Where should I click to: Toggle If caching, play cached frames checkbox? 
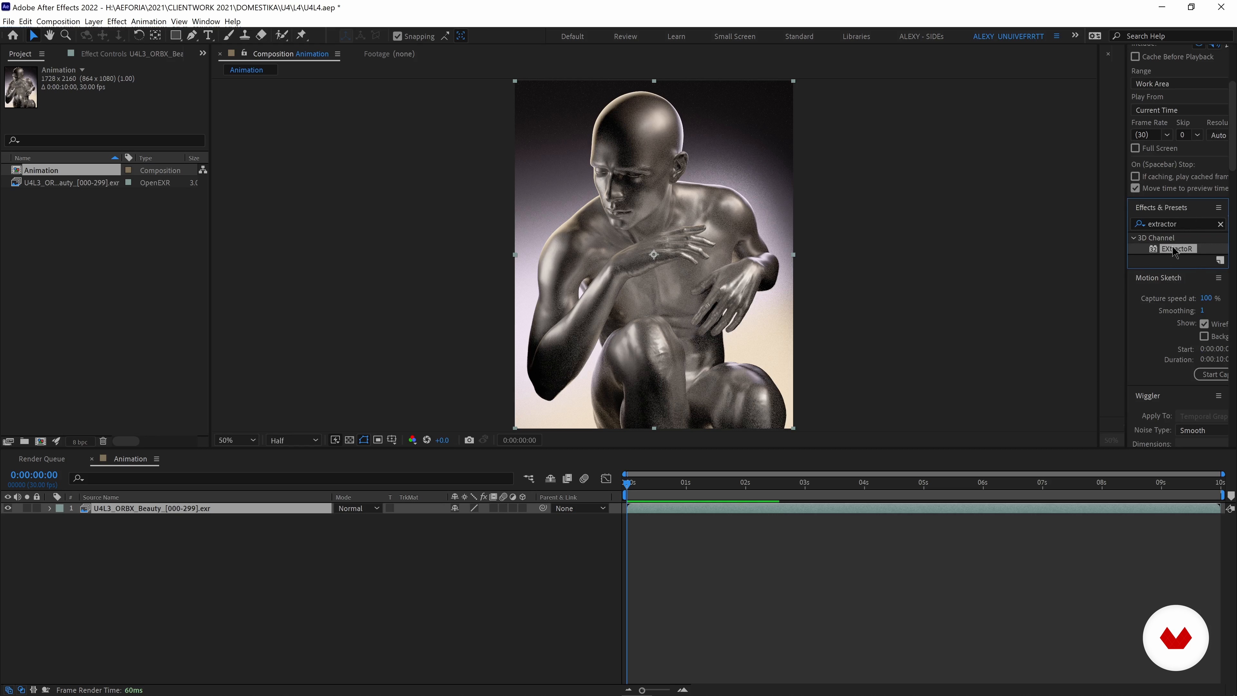1135,176
